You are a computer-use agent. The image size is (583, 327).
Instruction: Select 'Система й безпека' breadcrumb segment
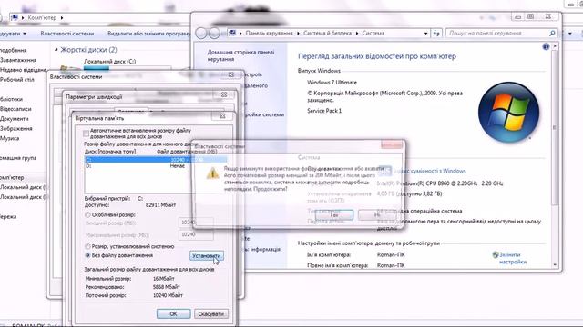327,34
